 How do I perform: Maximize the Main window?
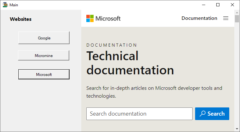(218, 5)
